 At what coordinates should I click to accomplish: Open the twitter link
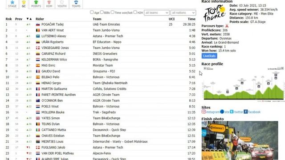pos(239,112)
